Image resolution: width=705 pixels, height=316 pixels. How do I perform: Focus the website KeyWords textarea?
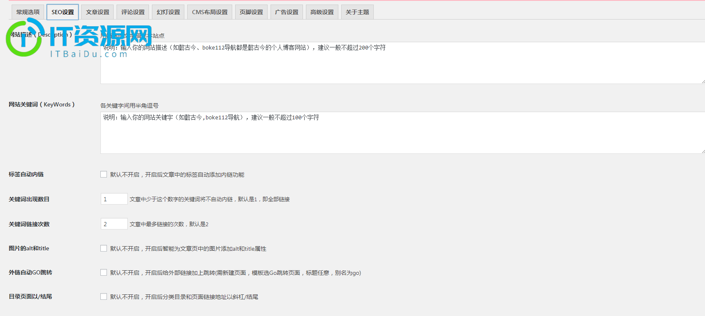(x=402, y=133)
